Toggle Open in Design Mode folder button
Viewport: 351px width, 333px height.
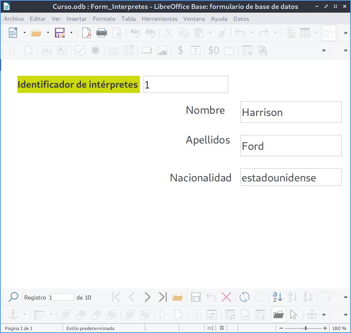(x=279, y=315)
